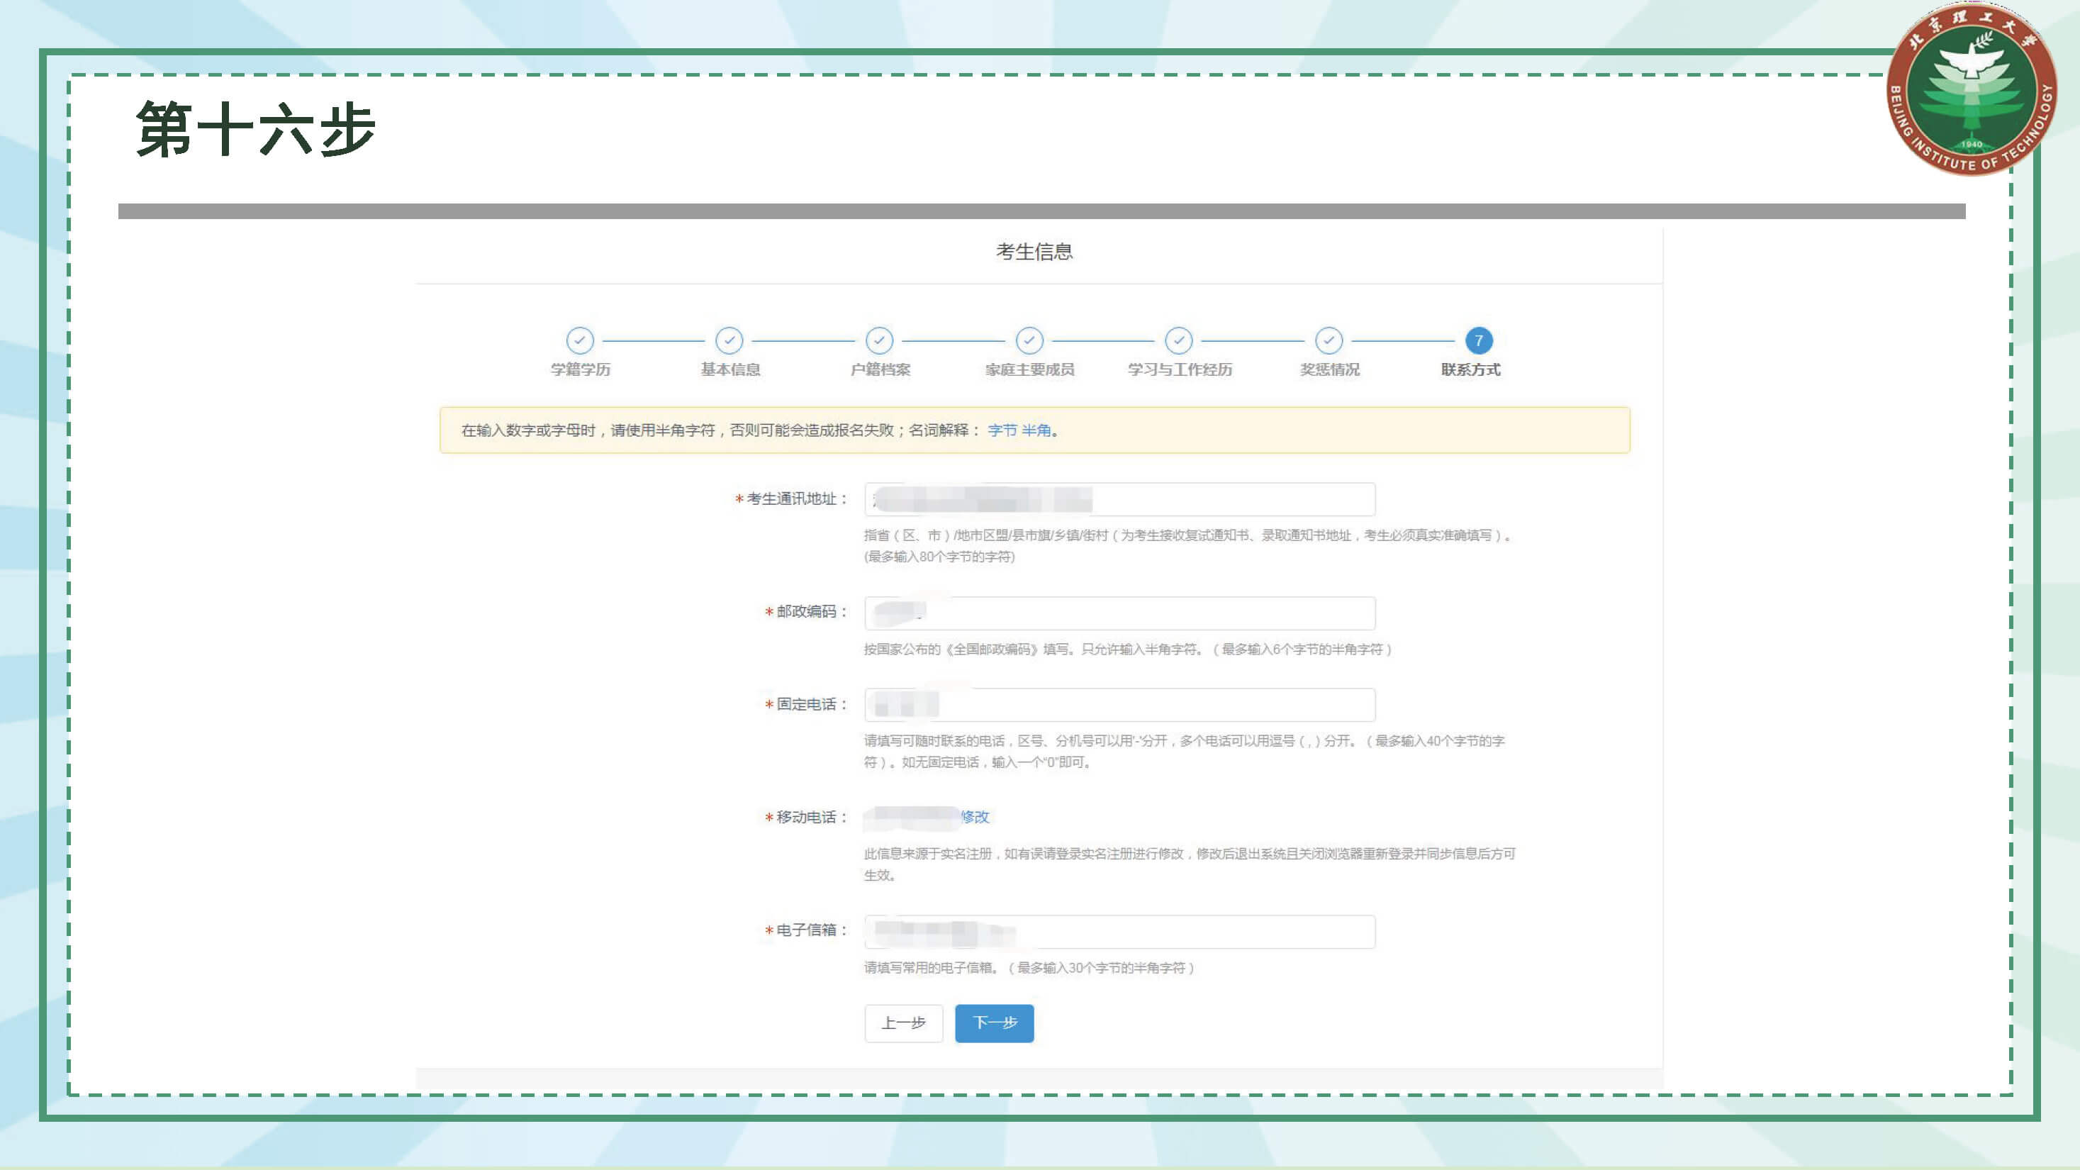Go to next step with 下一步
The image size is (2080, 1170).
(x=994, y=1023)
